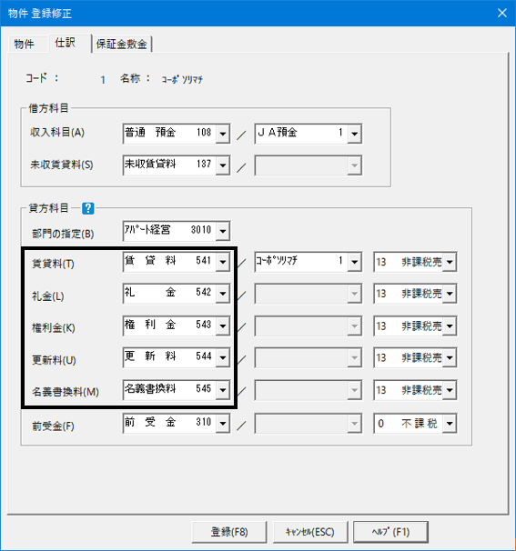The width and height of the screenshot is (516, 551).
Task: Expand the 更新料 544 account dropdown
Action: click(x=223, y=357)
